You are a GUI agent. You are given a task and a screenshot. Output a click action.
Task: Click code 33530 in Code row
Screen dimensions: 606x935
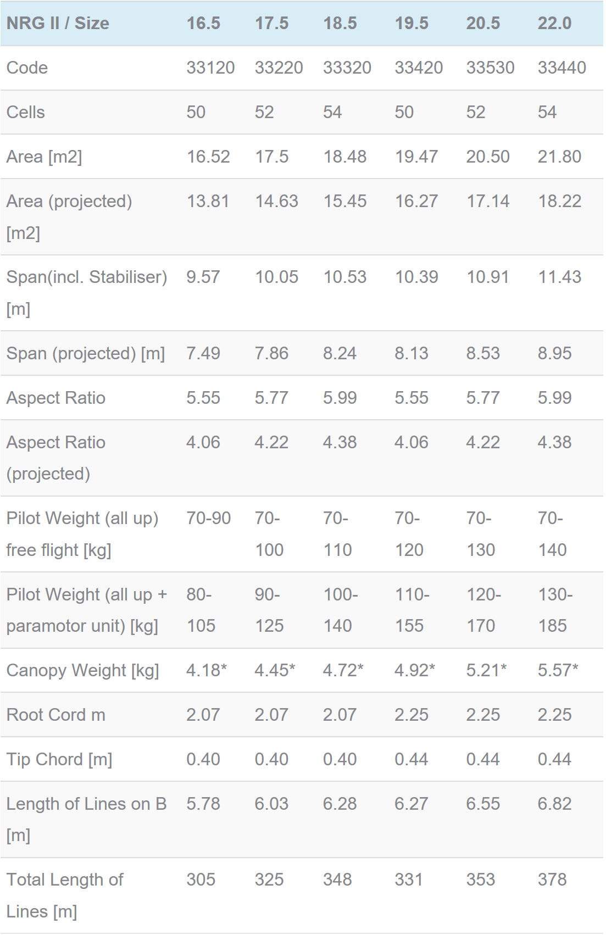click(x=490, y=68)
